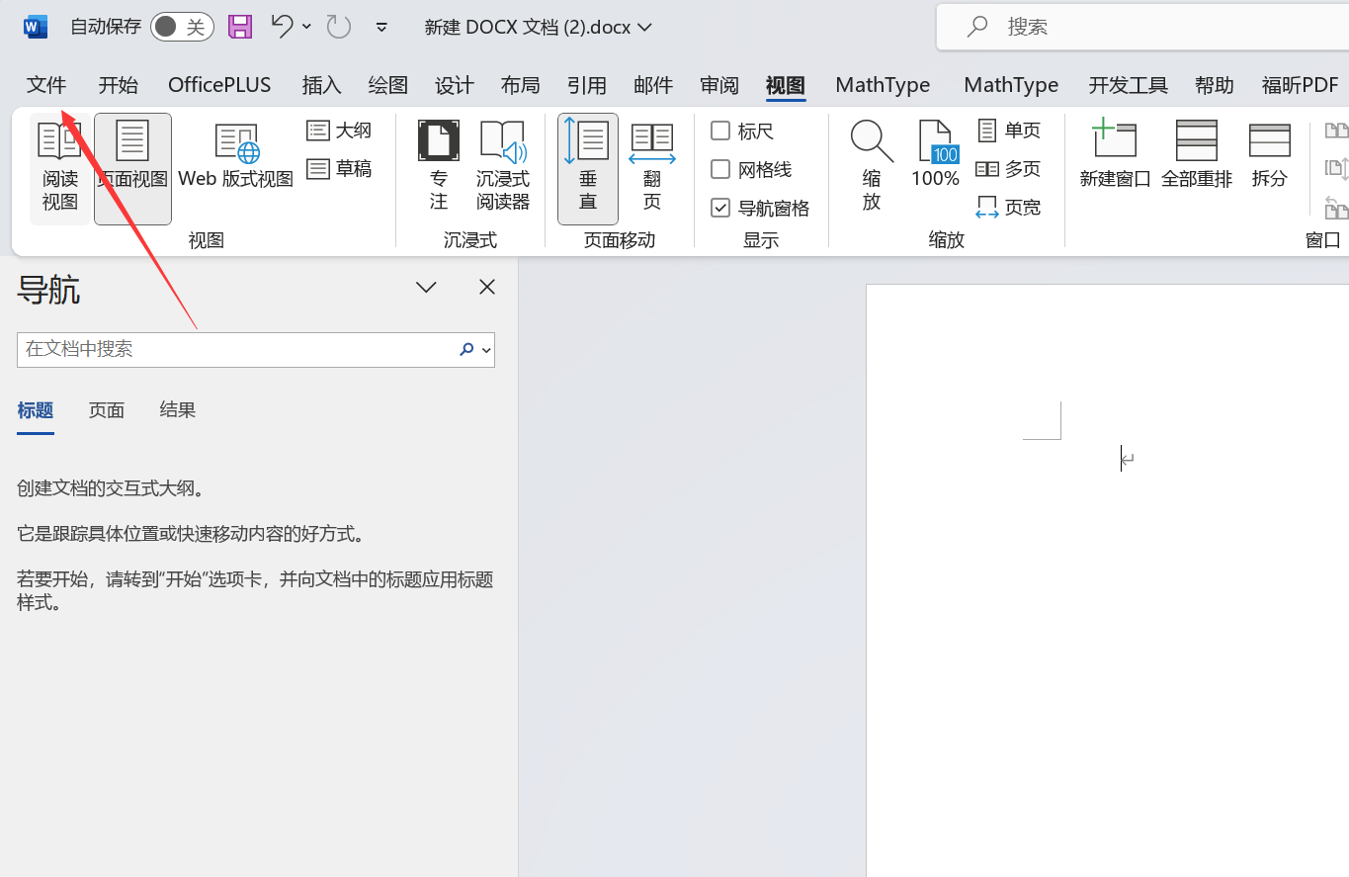1349x877 pixels.
Task: Click the magnifier in navigation search box
Action: coord(466,349)
